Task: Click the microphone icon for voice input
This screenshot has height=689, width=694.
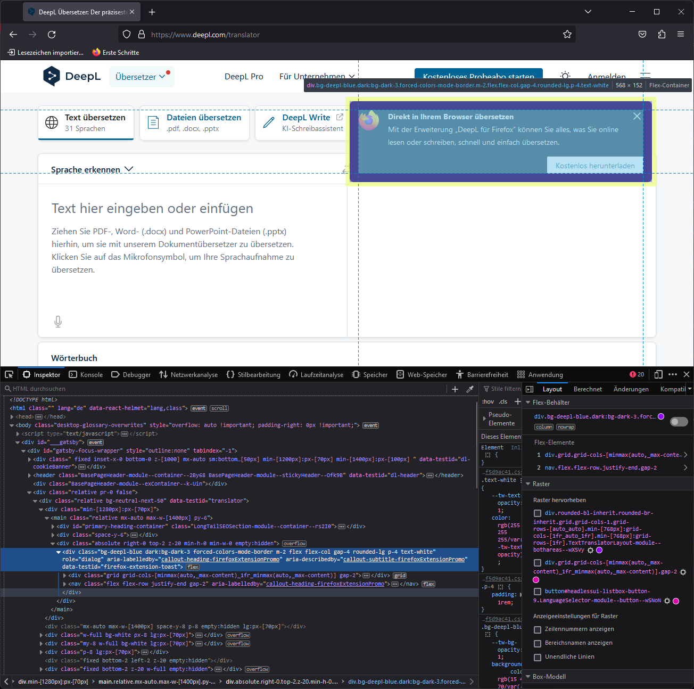Action: click(x=58, y=321)
